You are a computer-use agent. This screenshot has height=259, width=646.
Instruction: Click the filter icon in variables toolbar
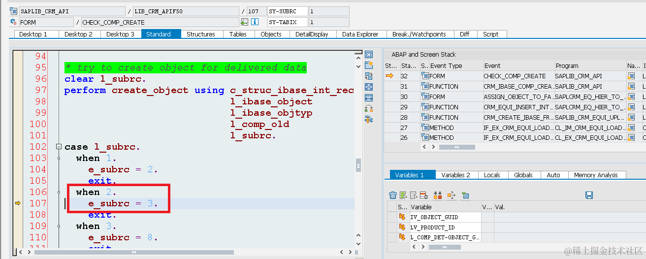(x=465, y=195)
